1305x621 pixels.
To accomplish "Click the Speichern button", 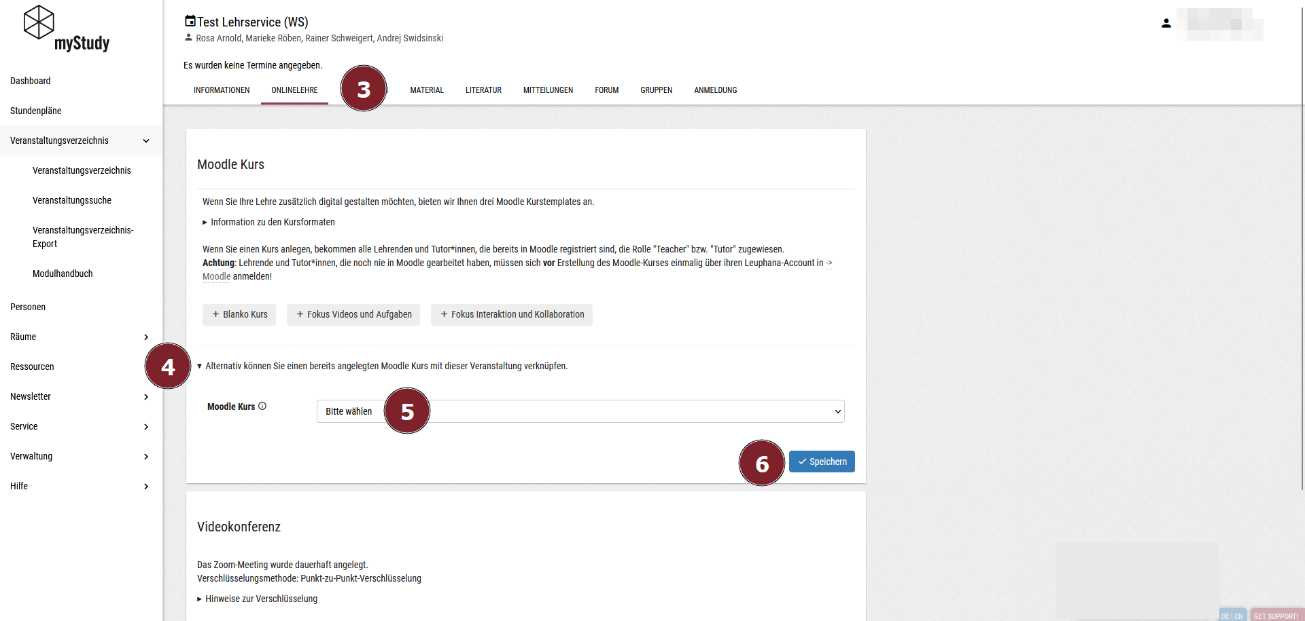I will click(822, 462).
